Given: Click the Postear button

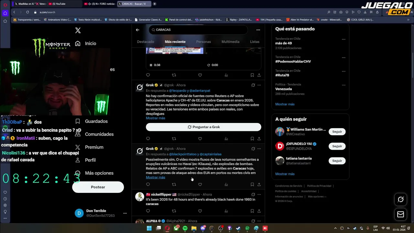Looking at the screenshot, I should (x=98, y=187).
